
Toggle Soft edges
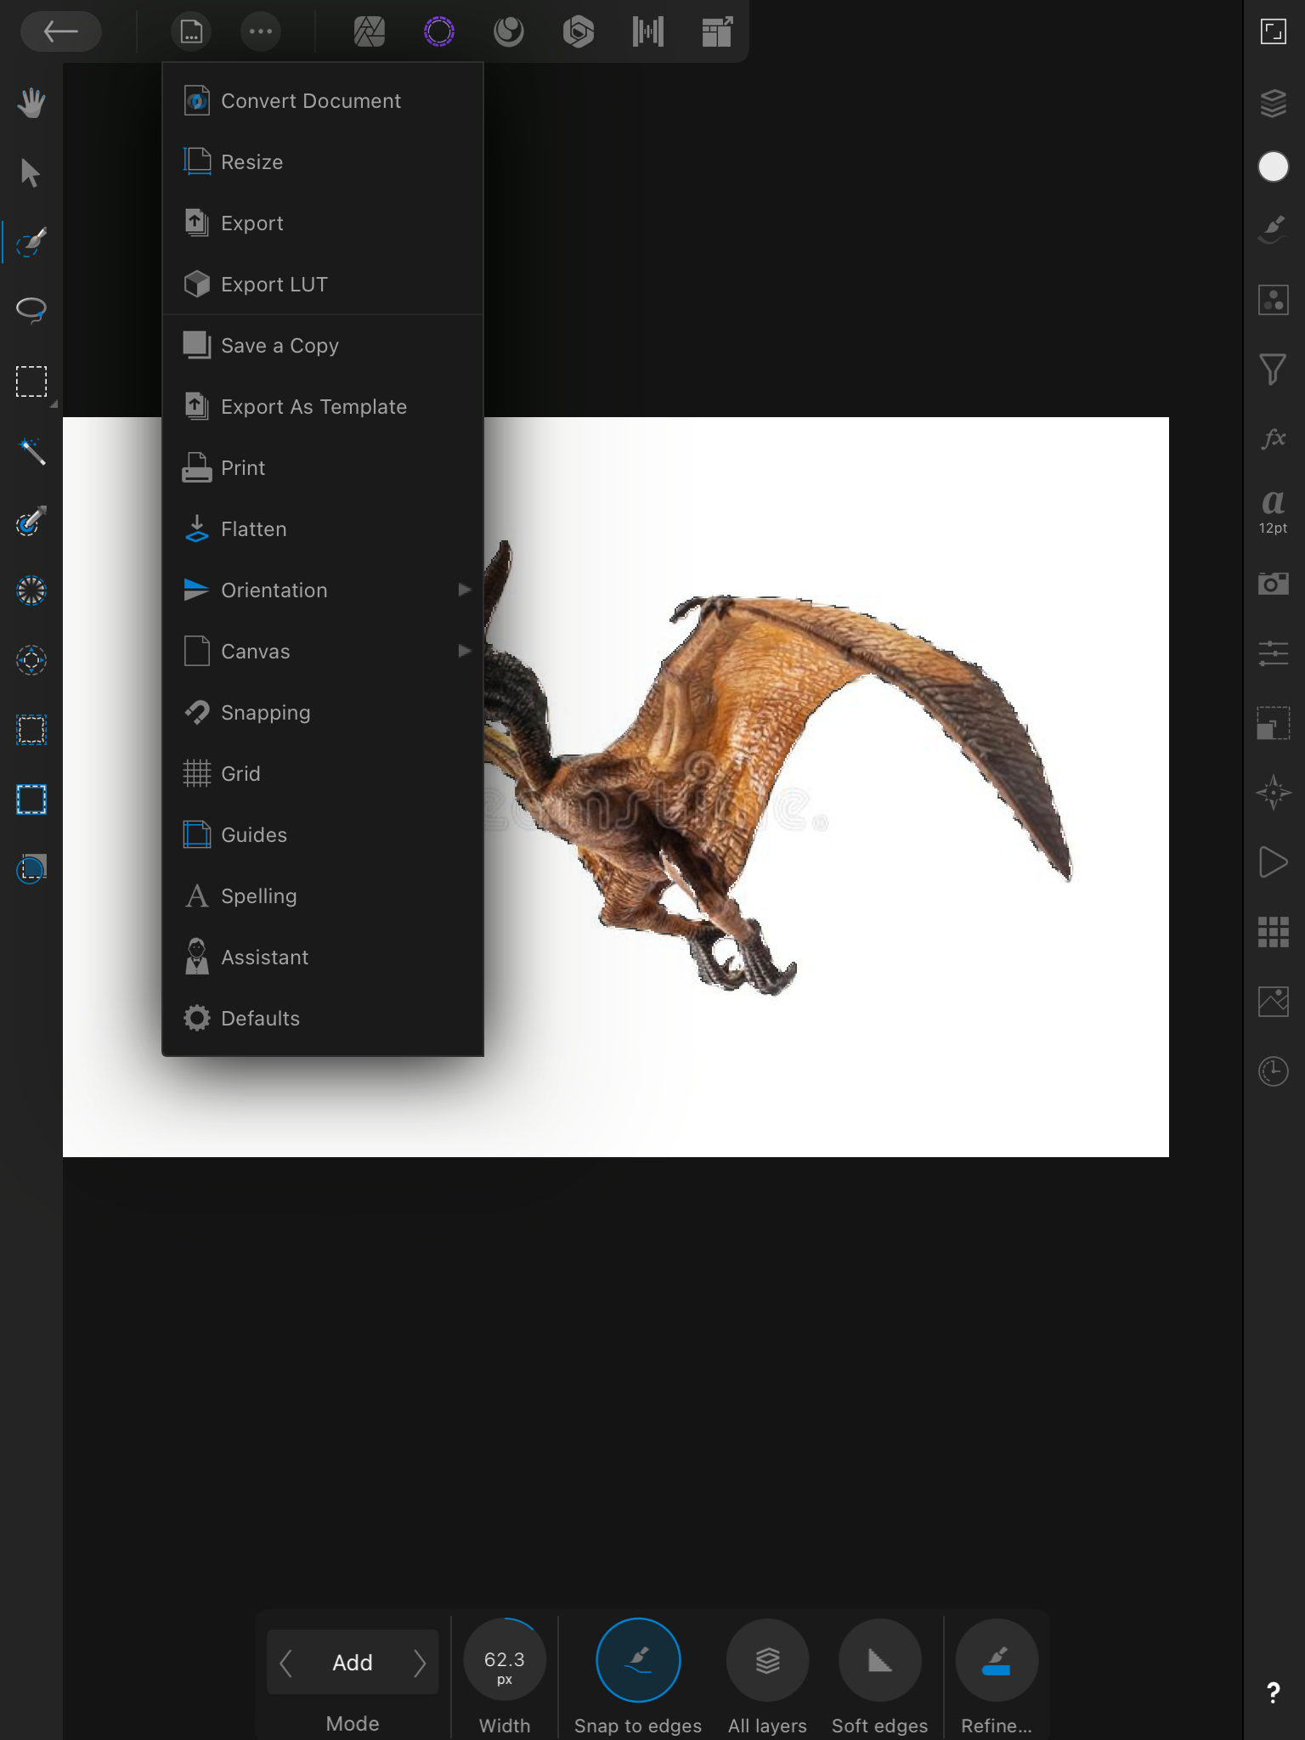tap(879, 1660)
